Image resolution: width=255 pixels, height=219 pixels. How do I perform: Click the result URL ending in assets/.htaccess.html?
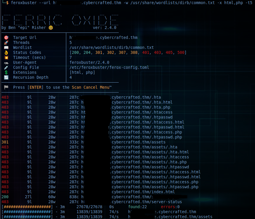tap(141, 172)
